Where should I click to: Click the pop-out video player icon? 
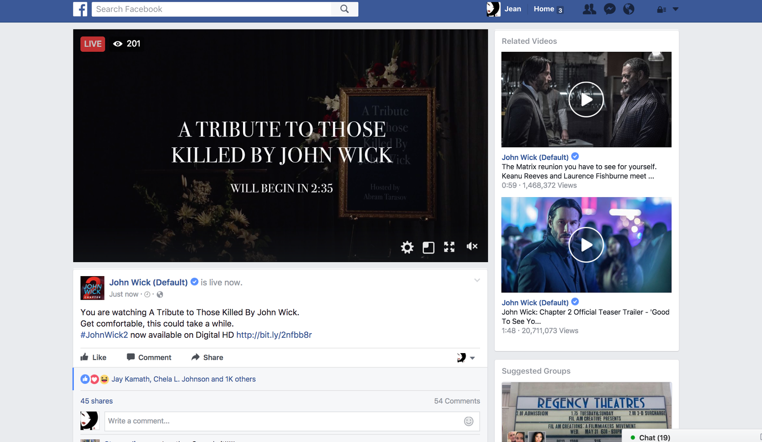[x=428, y=247]
